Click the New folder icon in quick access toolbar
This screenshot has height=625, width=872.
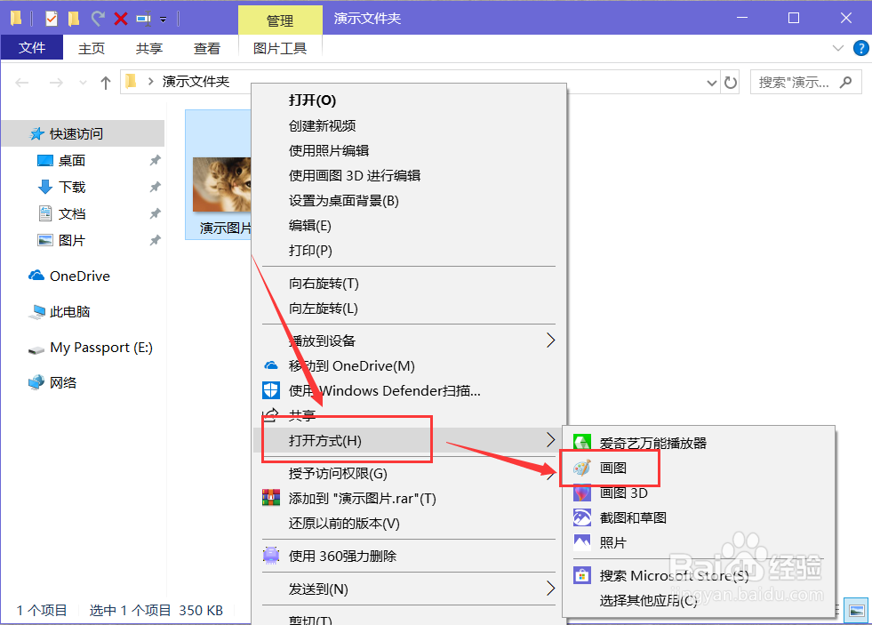click(x=73, y=19)
